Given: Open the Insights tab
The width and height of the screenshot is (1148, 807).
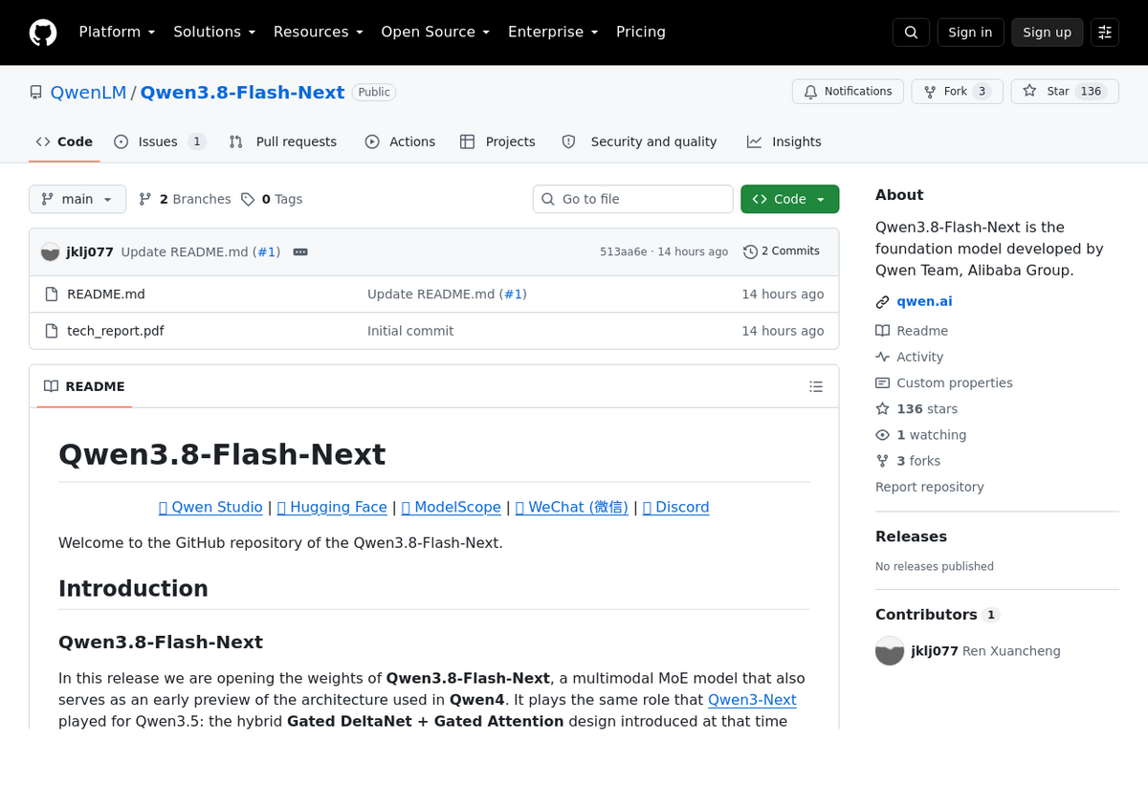Looking at the screenshot, I should 784,142.
